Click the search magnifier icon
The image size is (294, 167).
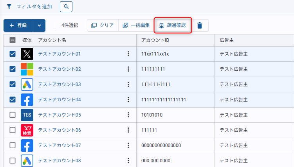66,7
